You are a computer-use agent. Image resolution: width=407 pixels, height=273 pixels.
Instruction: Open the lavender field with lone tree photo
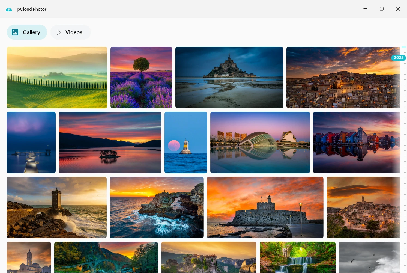coord(141,78)
